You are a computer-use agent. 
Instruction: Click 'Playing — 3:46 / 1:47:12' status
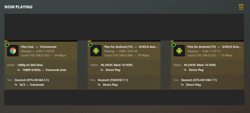(x=204, y=51)
